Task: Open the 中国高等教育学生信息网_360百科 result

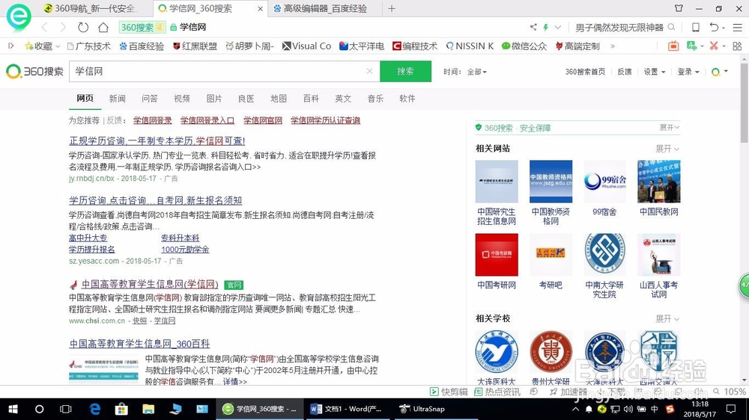Action: [x=139, y=344]
